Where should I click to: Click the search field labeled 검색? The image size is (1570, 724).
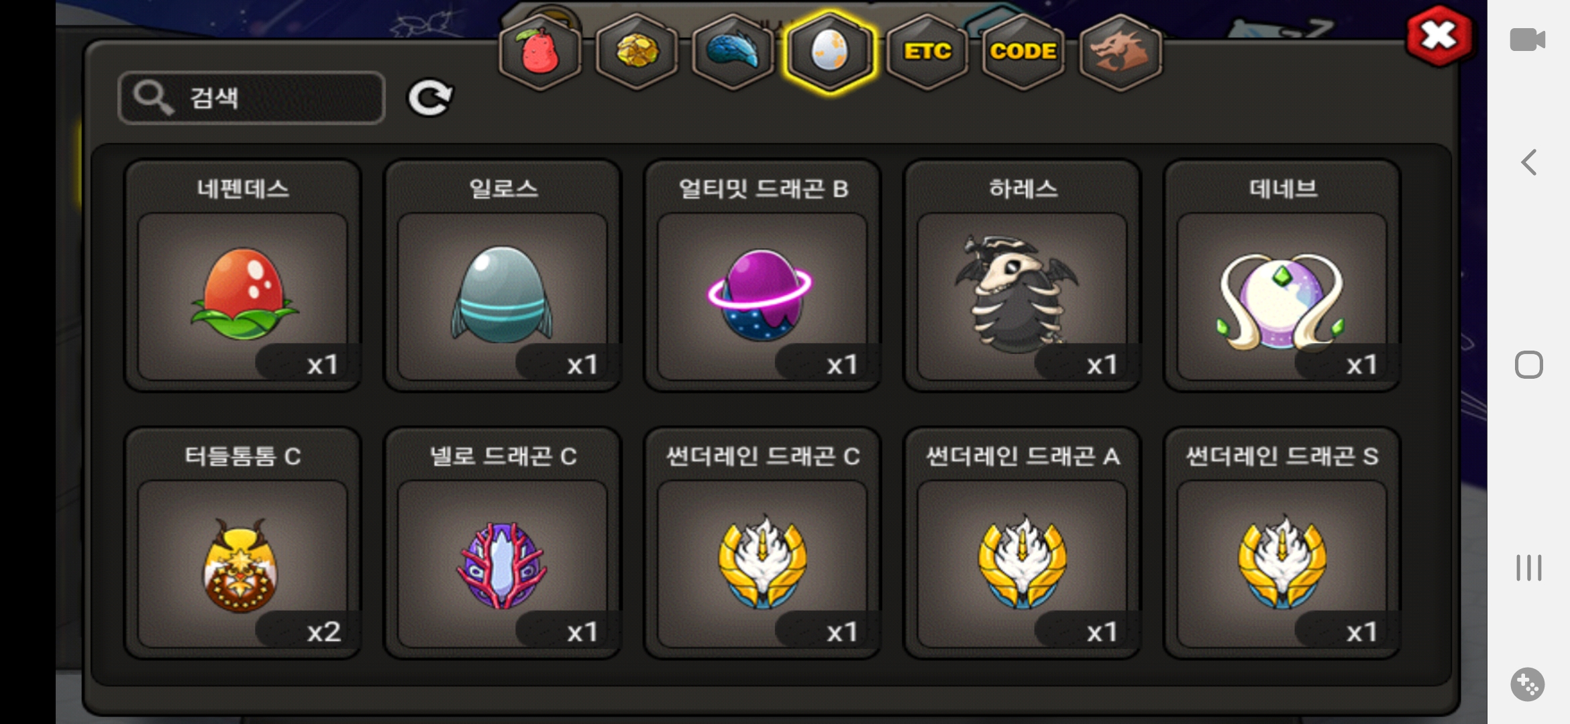252,98
